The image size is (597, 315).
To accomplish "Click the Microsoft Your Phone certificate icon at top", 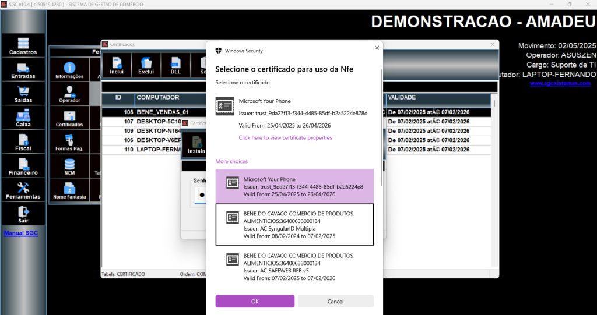I will coord(224,106).
